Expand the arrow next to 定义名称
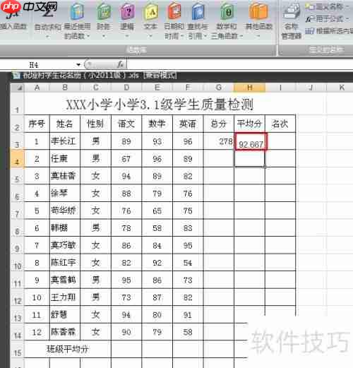Viewport: 353px width, 368px height. pyautogui.click(x=348, y=6)
